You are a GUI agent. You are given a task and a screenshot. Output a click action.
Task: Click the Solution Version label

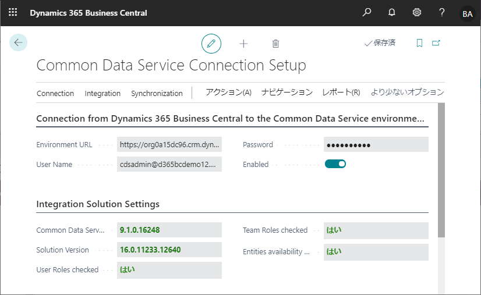click(62, 250)
